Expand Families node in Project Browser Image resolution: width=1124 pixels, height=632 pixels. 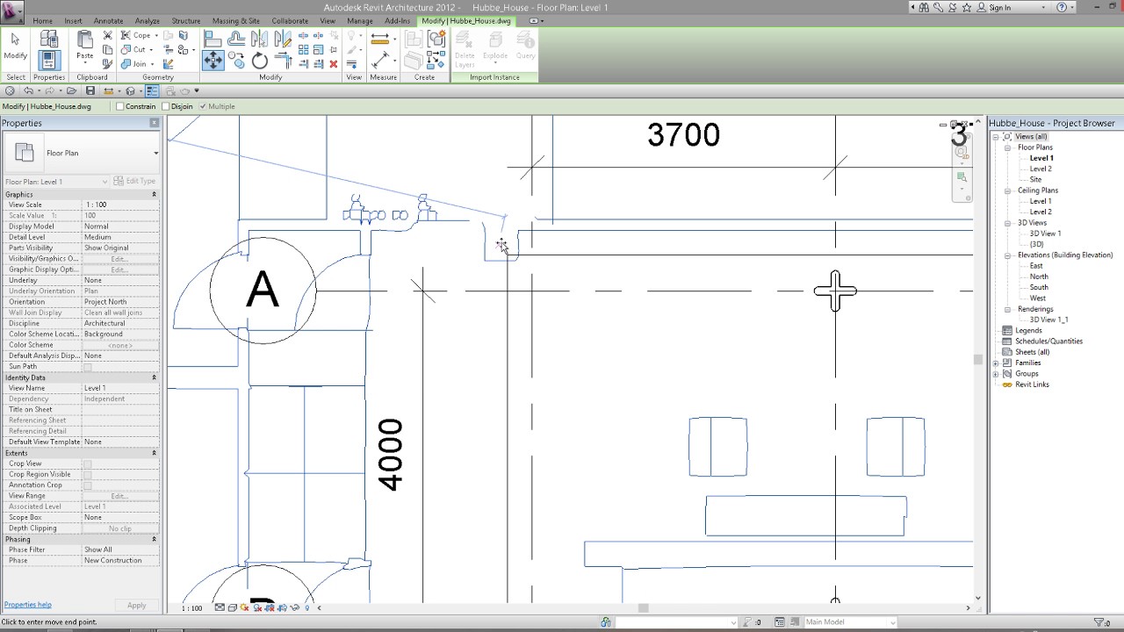(996, 363)
